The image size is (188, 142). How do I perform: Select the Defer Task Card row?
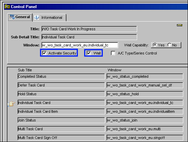click(x=61, y=85)
